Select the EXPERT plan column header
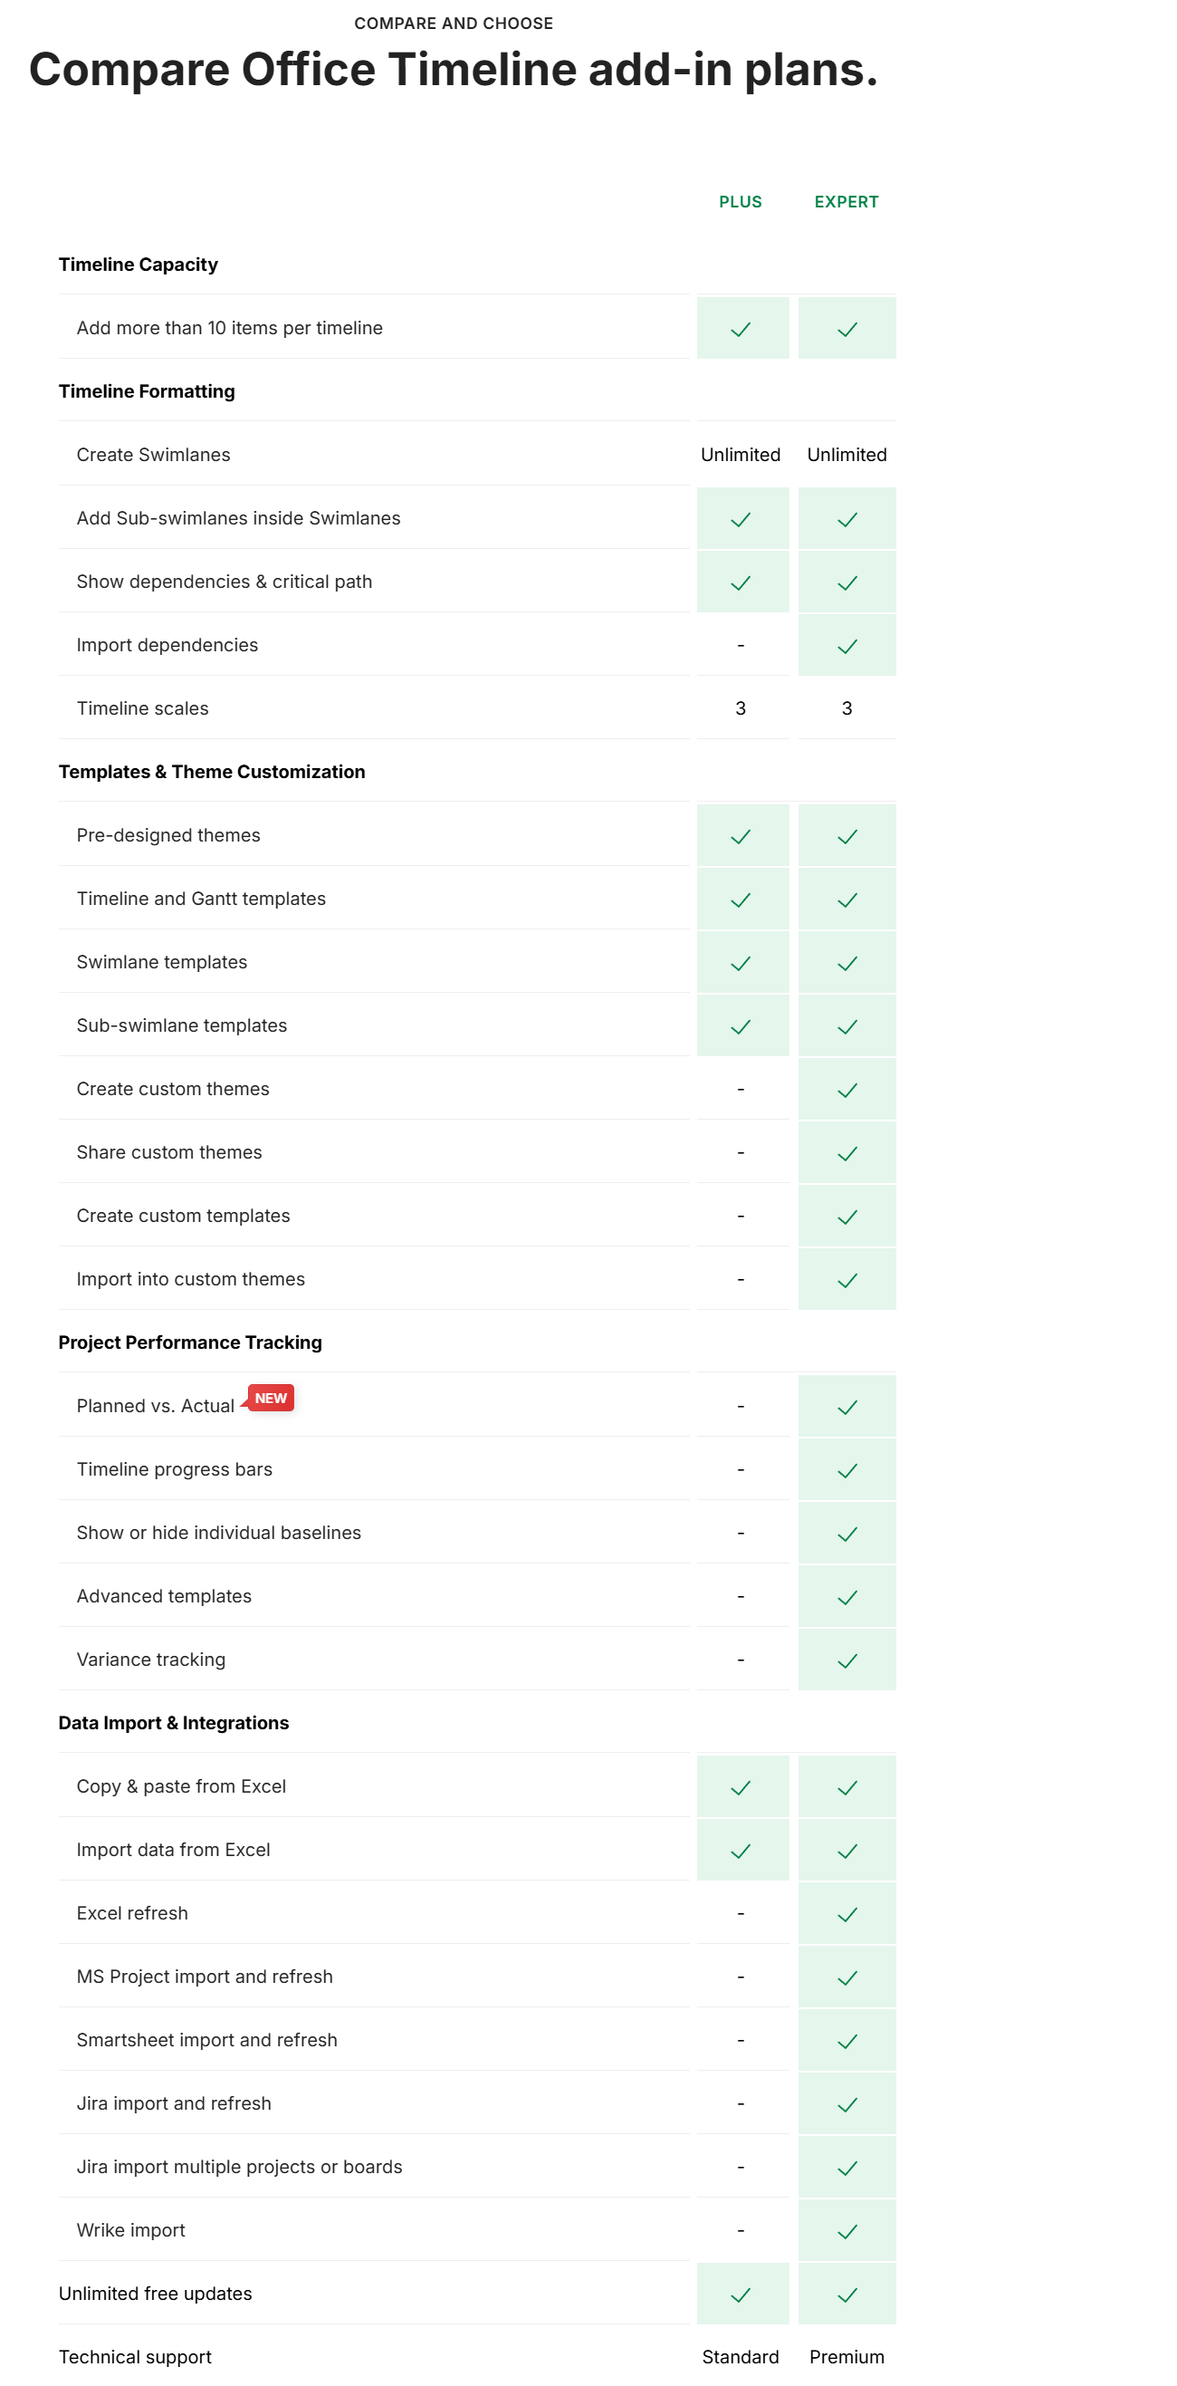Image resolution: width=1177 pixels, height=2386 pixels. coord(847,202)
